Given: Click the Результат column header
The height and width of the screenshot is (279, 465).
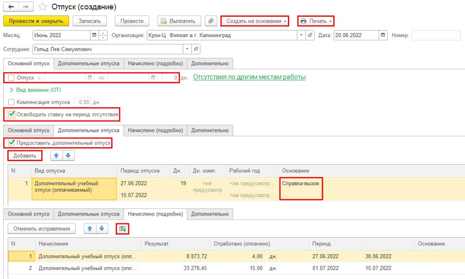Looking at the screenshot, I should click(176, 244).
